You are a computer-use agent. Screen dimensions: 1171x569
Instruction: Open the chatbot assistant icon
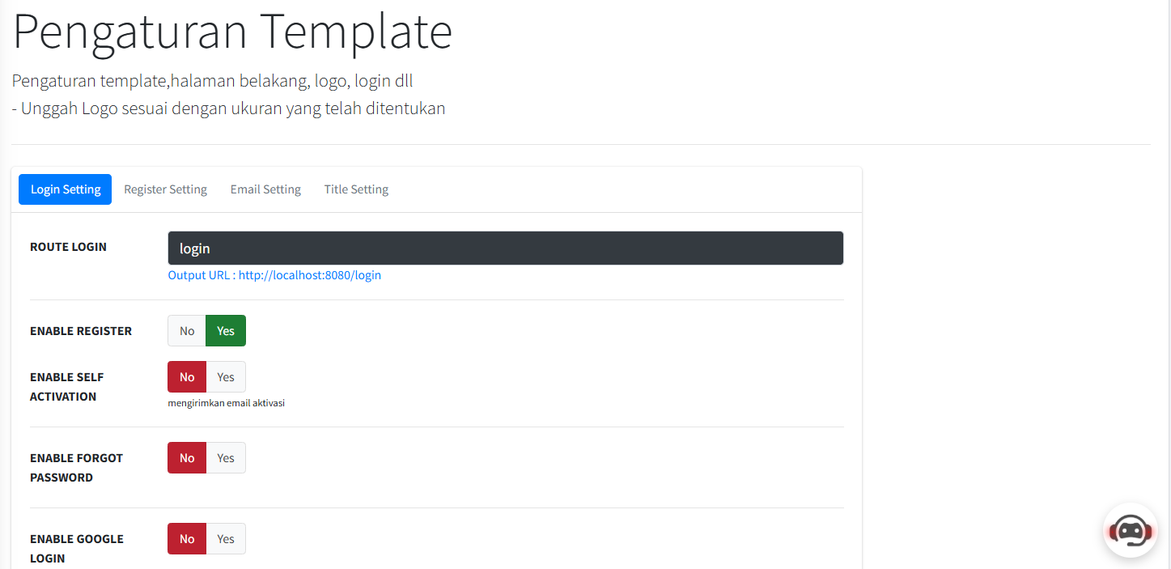pos(1131,530)
